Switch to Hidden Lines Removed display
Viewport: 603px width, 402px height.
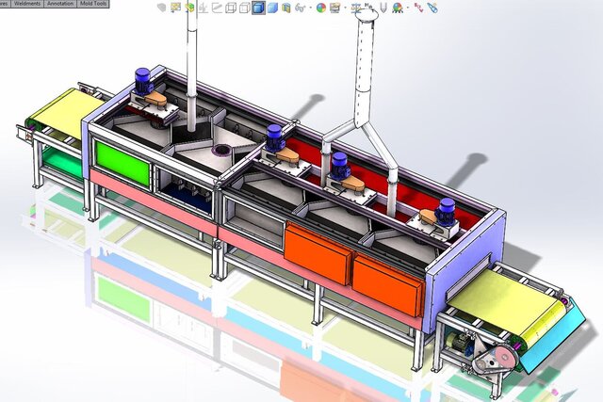pyautogui.click(x=244, y=8)
